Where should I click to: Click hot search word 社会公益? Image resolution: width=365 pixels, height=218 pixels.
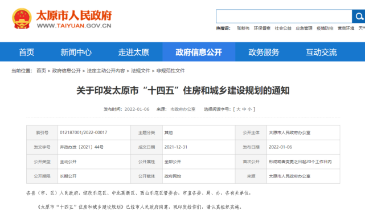(x=283, y=28)
